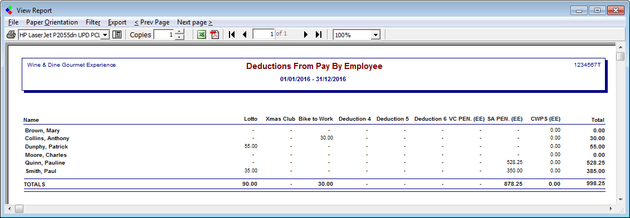Click Collins' Bike to Work value 30.00
The width and height of the screenshot is (630, 218).
coord(326,138)
